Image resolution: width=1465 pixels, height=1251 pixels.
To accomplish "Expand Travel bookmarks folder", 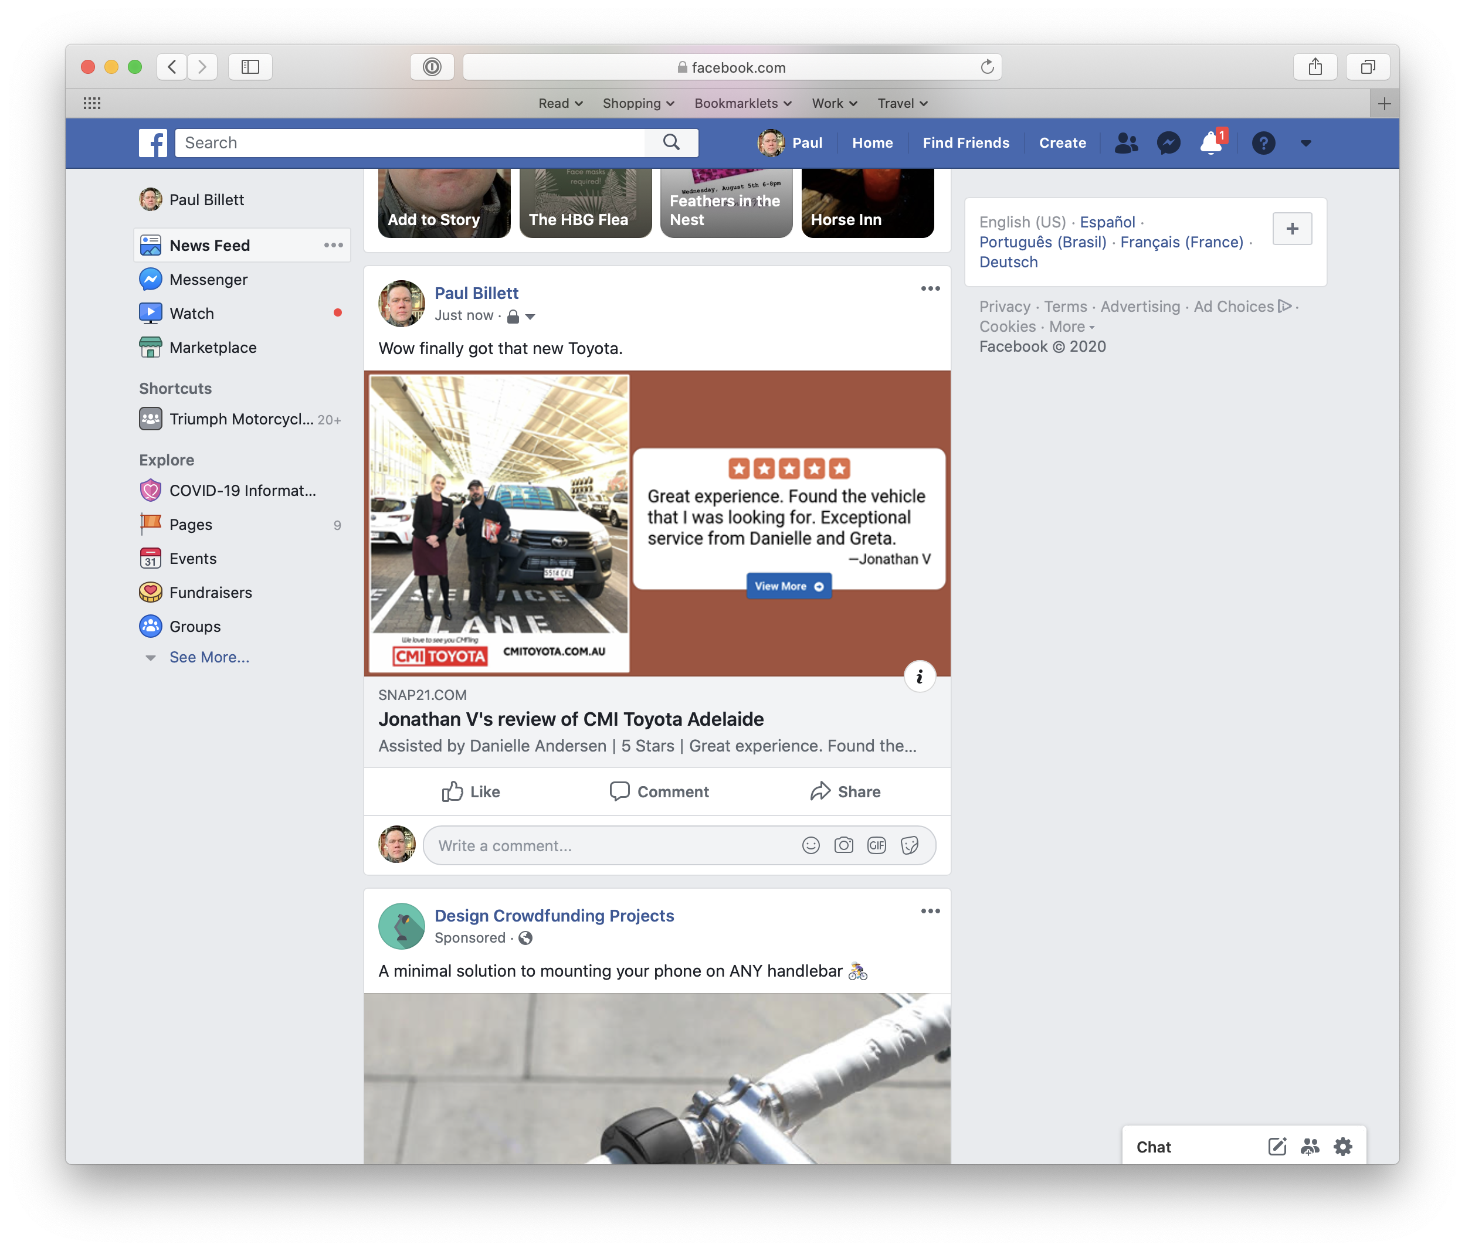I will [902, 103].
